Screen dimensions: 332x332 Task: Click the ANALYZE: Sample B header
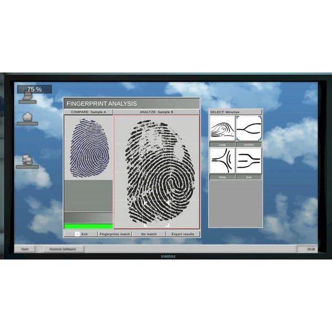point(157,112)
